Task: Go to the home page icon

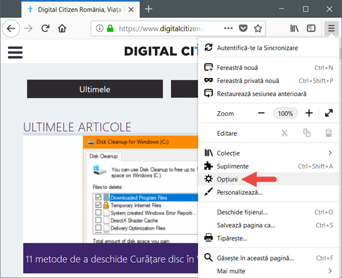Action: coord(62,28)
